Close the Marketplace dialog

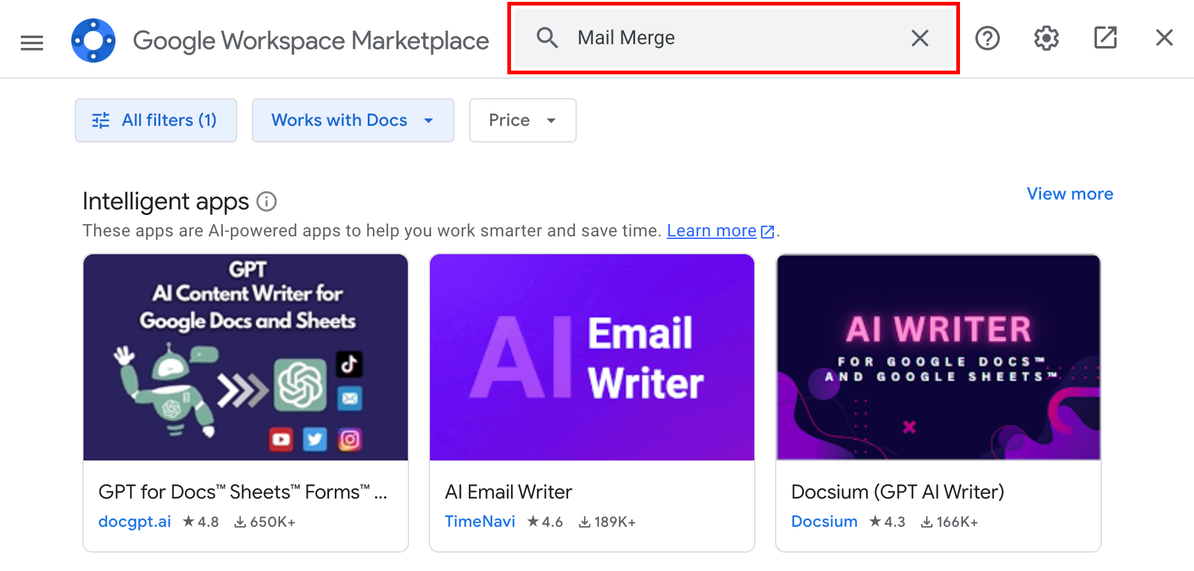(1164, 38)
